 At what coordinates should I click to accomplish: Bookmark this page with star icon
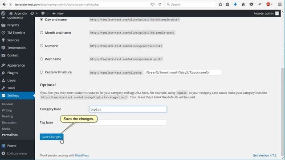[220, 4]
